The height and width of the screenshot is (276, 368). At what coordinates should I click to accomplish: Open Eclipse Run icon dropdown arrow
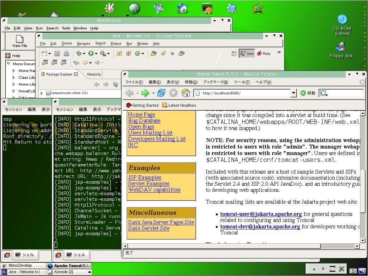coord(96,54)
